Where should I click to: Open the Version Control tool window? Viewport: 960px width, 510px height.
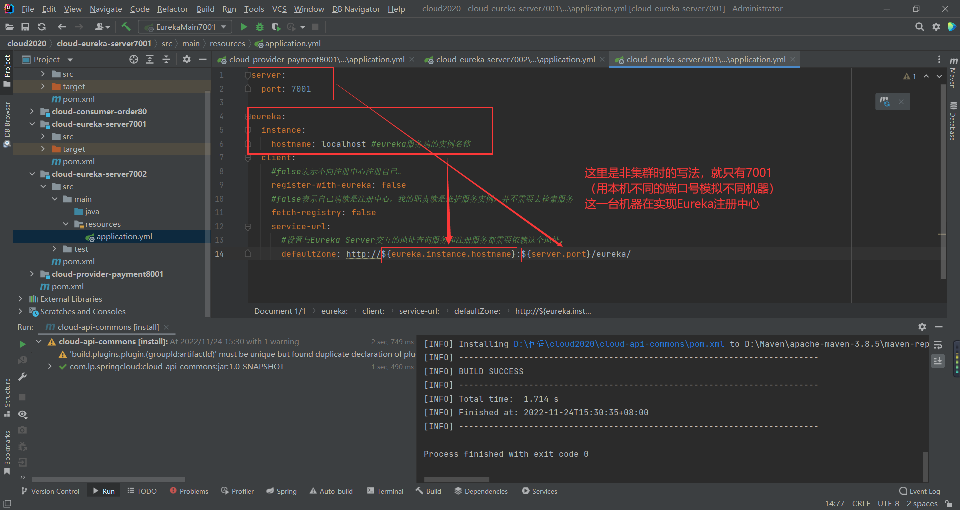[x=50, y=491]
